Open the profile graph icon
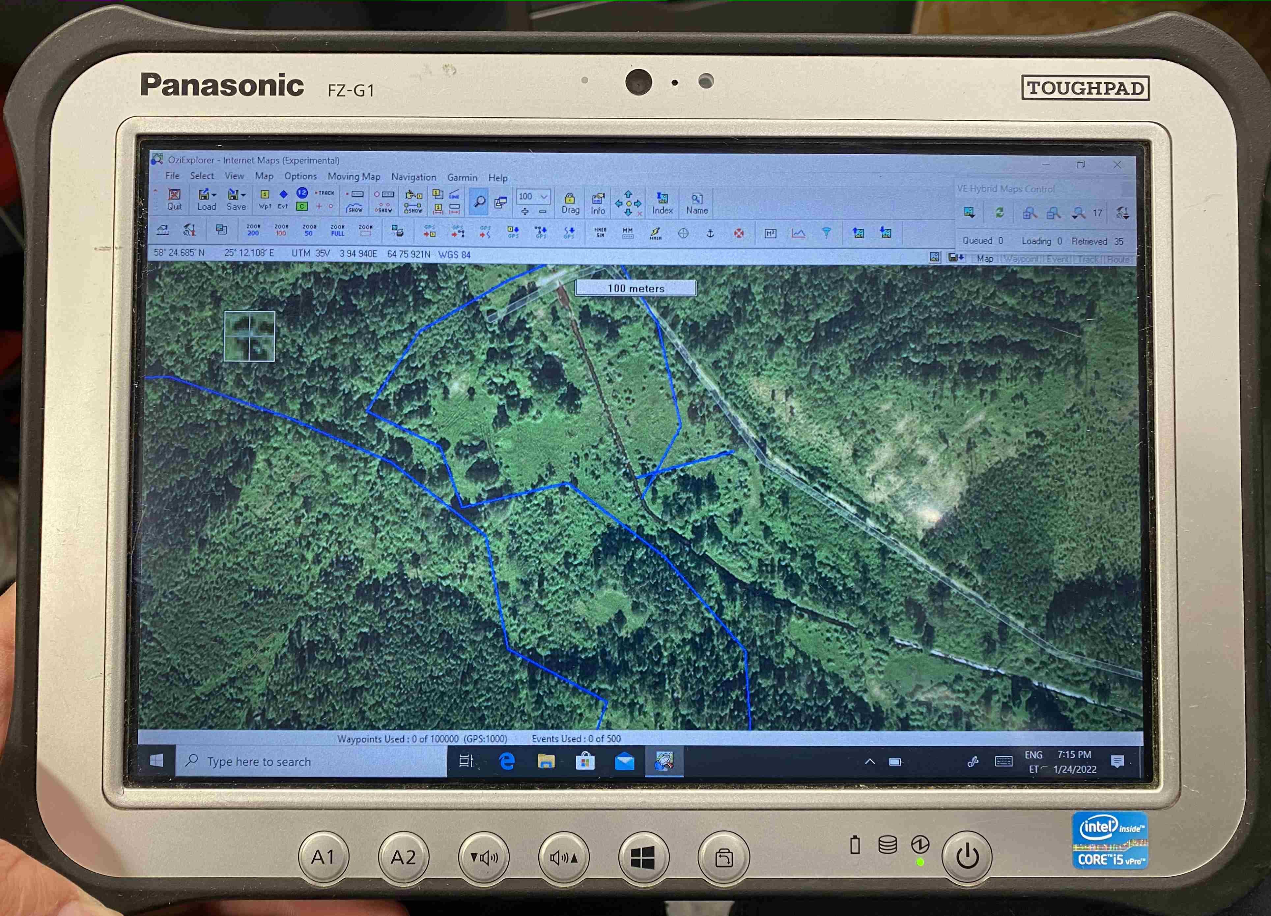The width and height of the screenshot is (1271, 916). pyautogui.click(x=798, y=233)
